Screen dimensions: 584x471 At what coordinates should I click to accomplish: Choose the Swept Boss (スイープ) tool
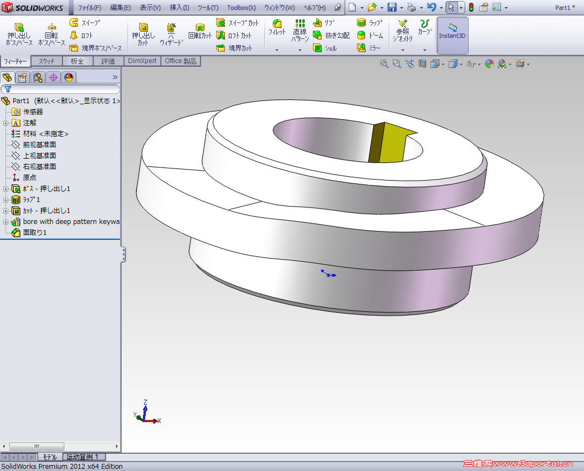click(85, 23)
